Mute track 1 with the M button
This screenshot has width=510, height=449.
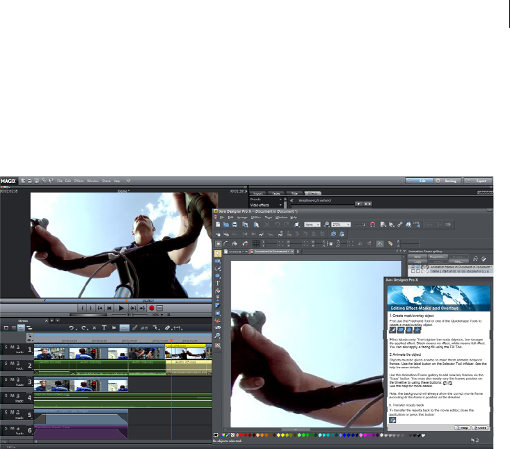point(12,347)
